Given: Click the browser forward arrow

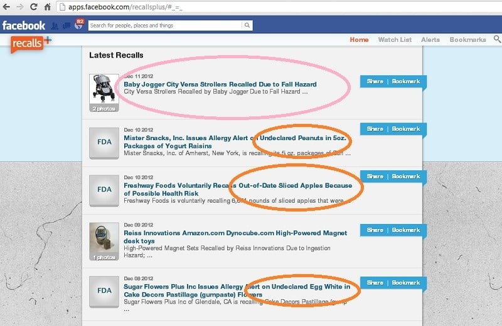Looking at the screenshot, I should click(x=20, y=7).
